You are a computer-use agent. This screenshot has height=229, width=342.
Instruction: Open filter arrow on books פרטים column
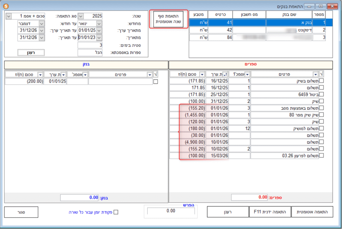tap(315, 74)
